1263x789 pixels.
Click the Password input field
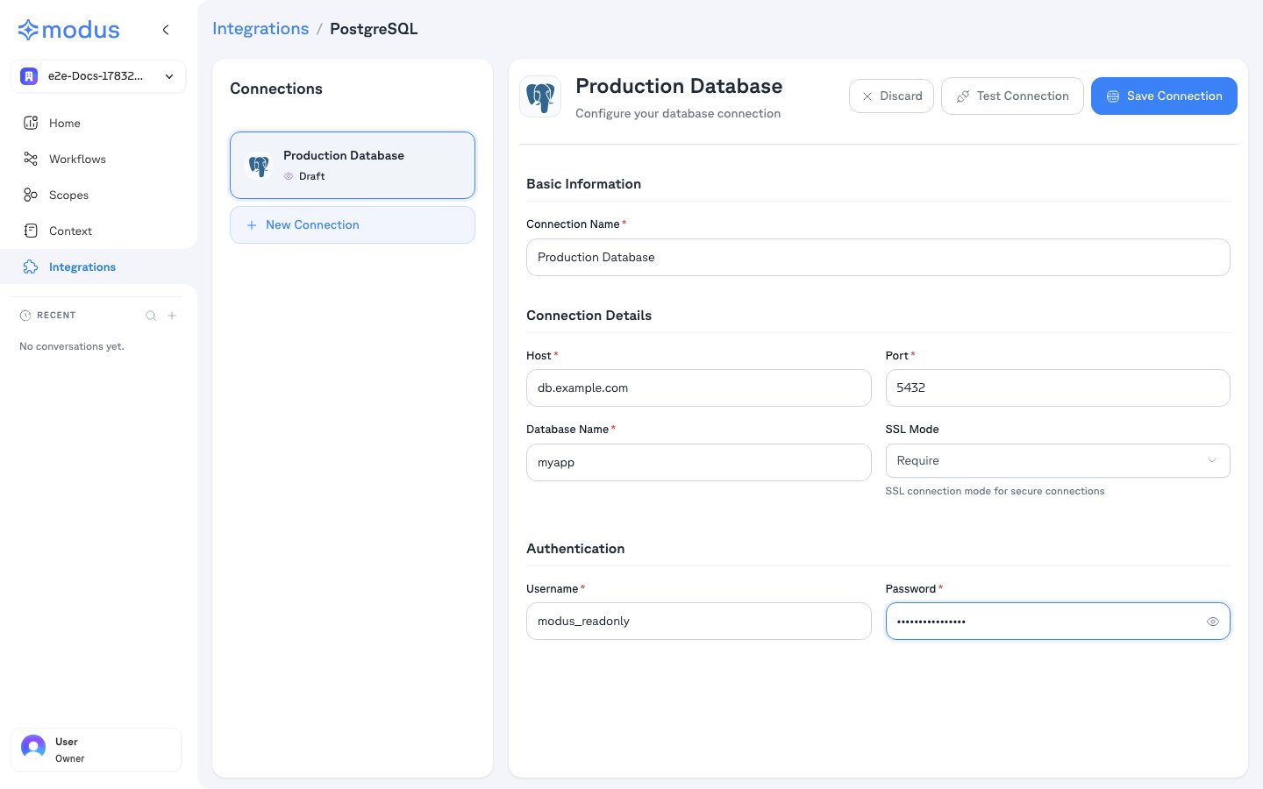click(1058, 621)
